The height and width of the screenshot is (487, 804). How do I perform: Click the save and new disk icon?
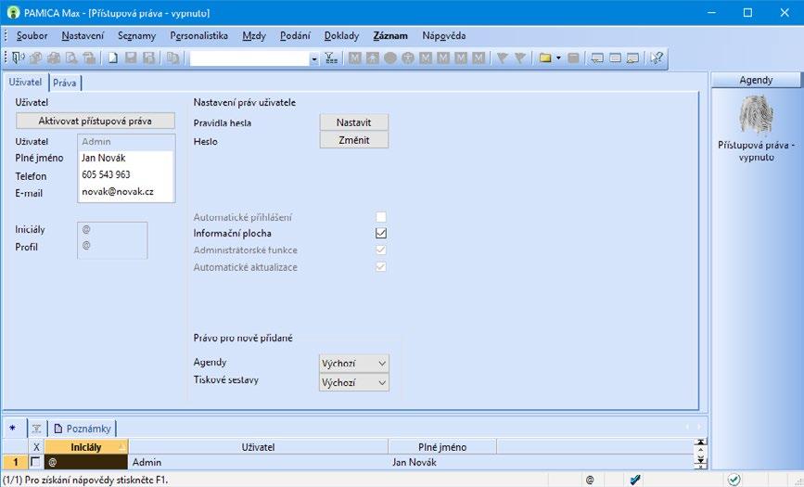(x=148, y=58)
